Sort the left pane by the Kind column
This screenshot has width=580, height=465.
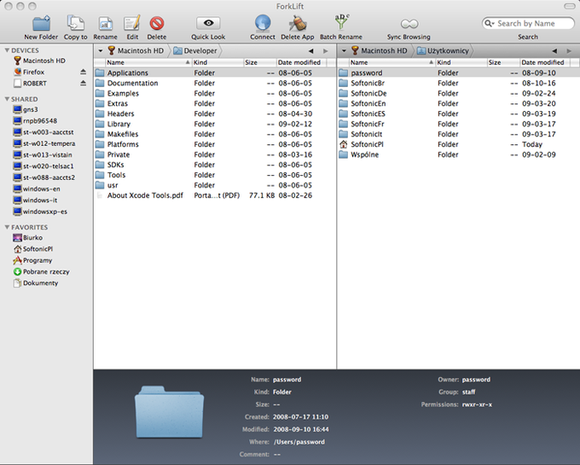217,62
